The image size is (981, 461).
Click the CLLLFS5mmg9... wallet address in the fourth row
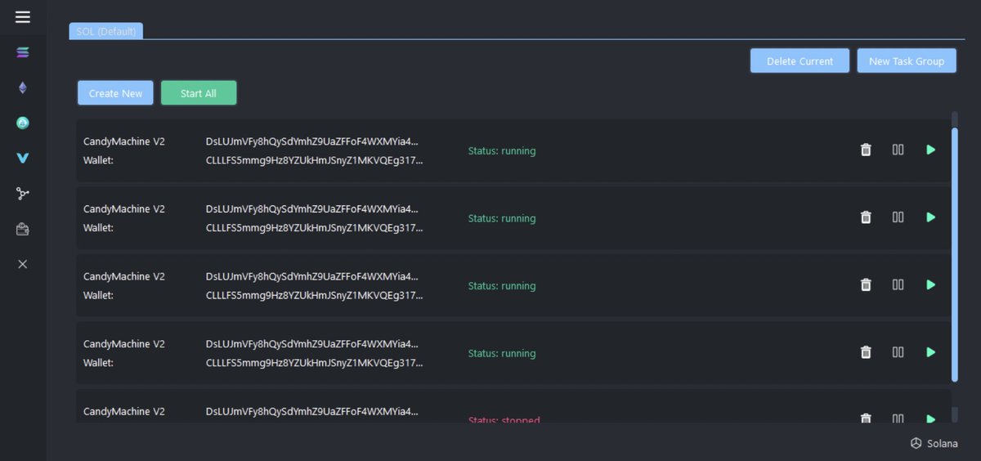coord(315,363)
